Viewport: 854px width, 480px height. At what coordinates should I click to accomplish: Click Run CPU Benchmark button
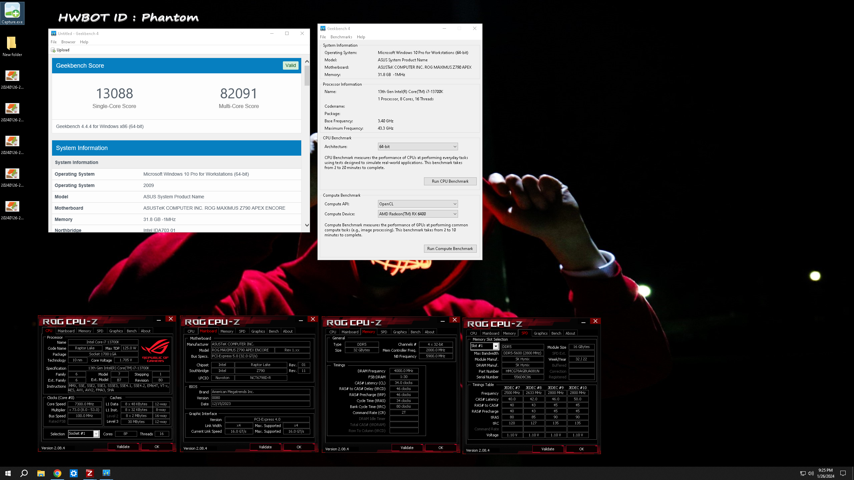450,181
